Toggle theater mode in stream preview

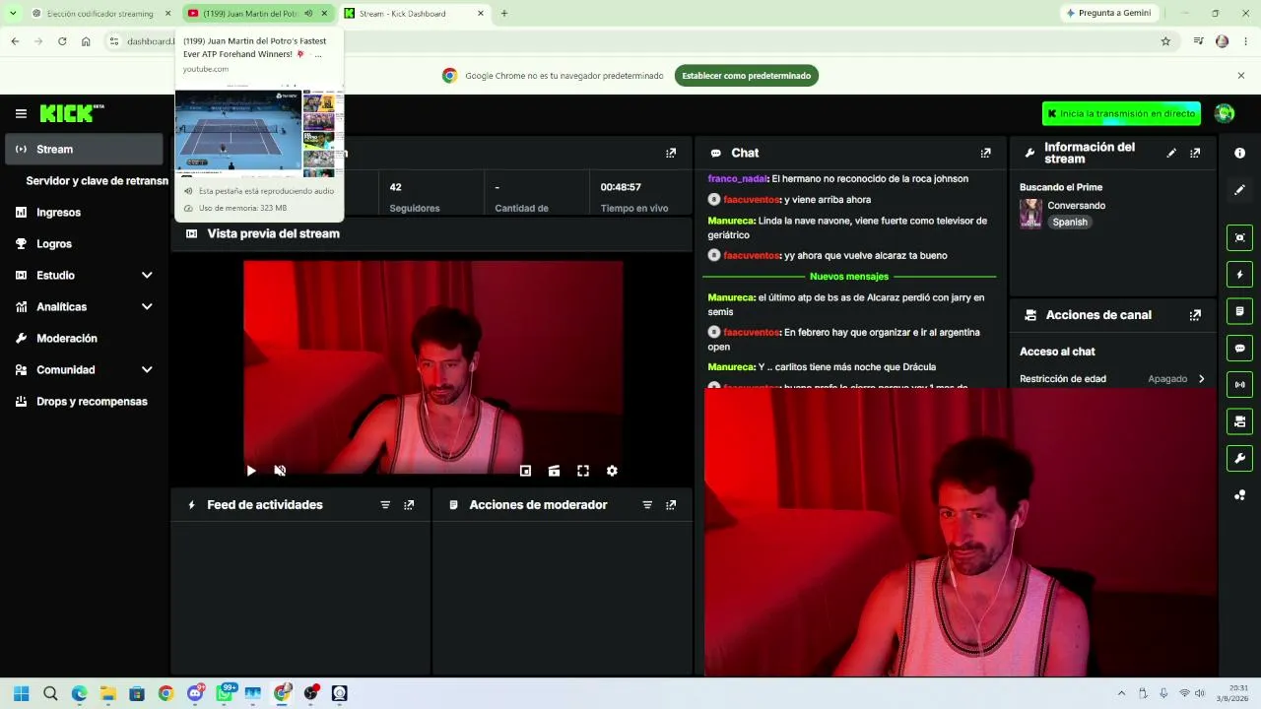tap(554, 471)
